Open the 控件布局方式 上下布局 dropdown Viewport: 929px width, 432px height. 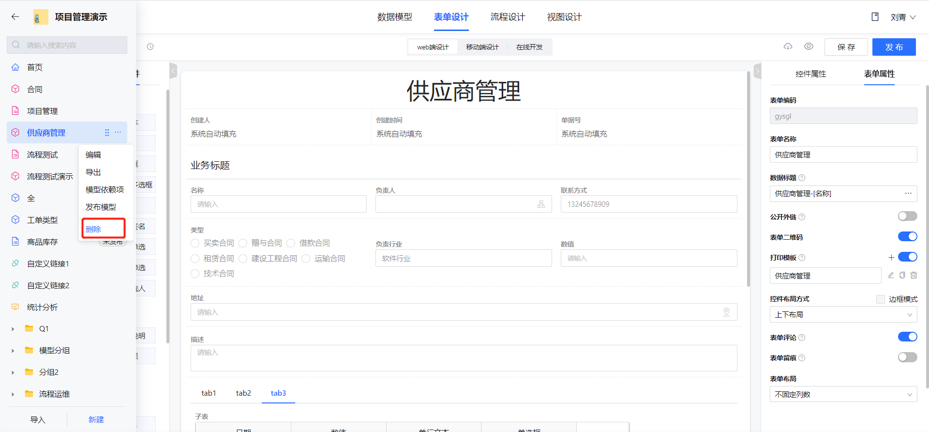843,314
